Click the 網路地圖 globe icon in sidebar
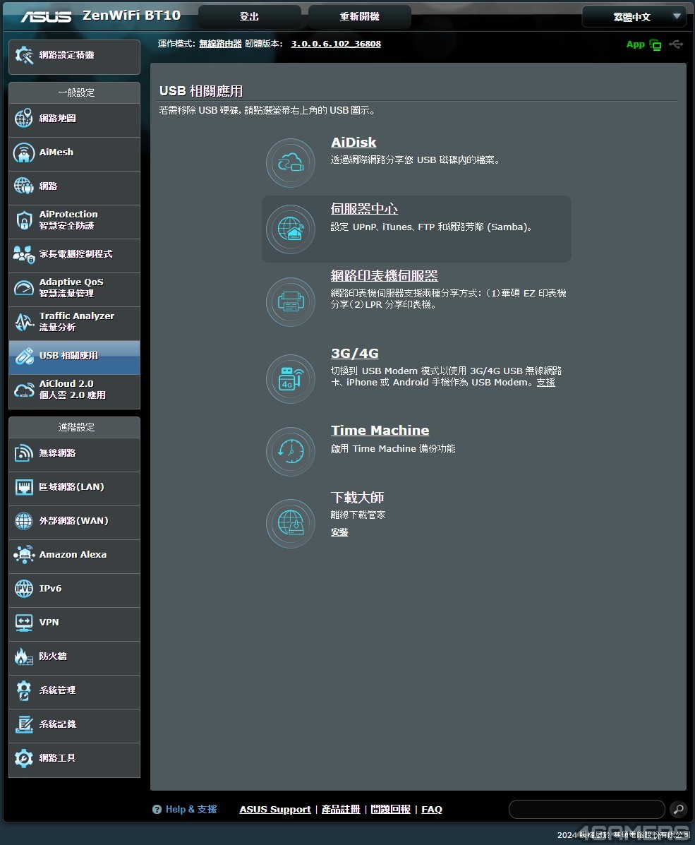The image size is (695, 845). pos(24,118)
